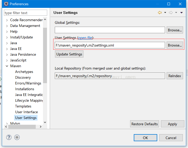Select Installations preference page
Screen dimensions: 188x148
25,89
